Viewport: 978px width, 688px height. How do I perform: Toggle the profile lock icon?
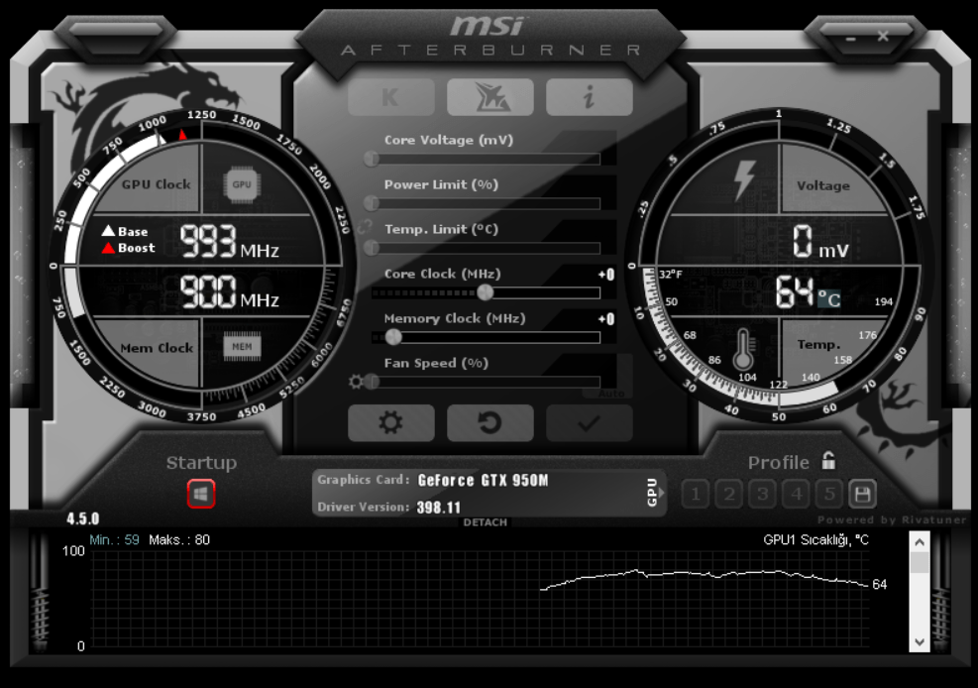(x=828, y=461)
